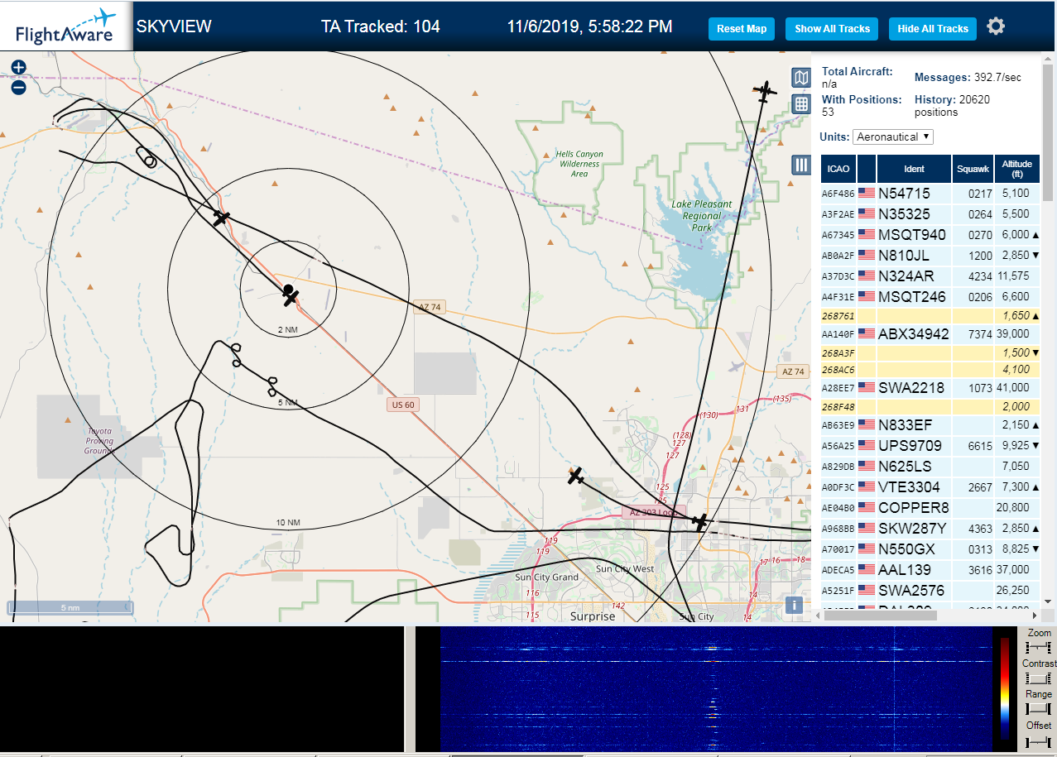Click the descending arrow beside N810JL altitude

click(x=1035, y=256)
